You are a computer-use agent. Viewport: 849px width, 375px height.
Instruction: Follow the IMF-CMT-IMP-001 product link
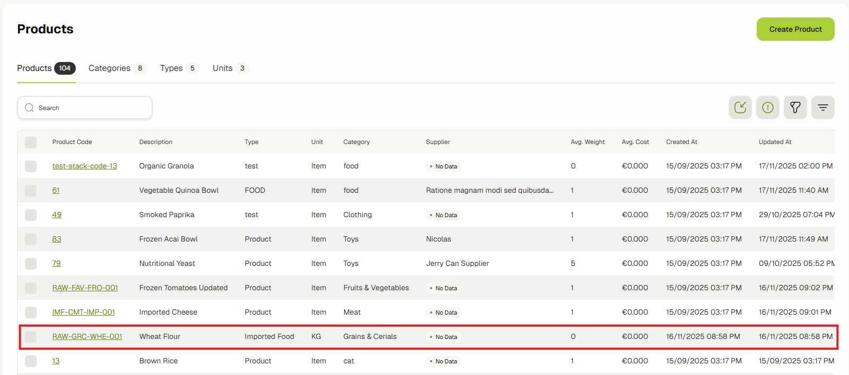point(83,312)
